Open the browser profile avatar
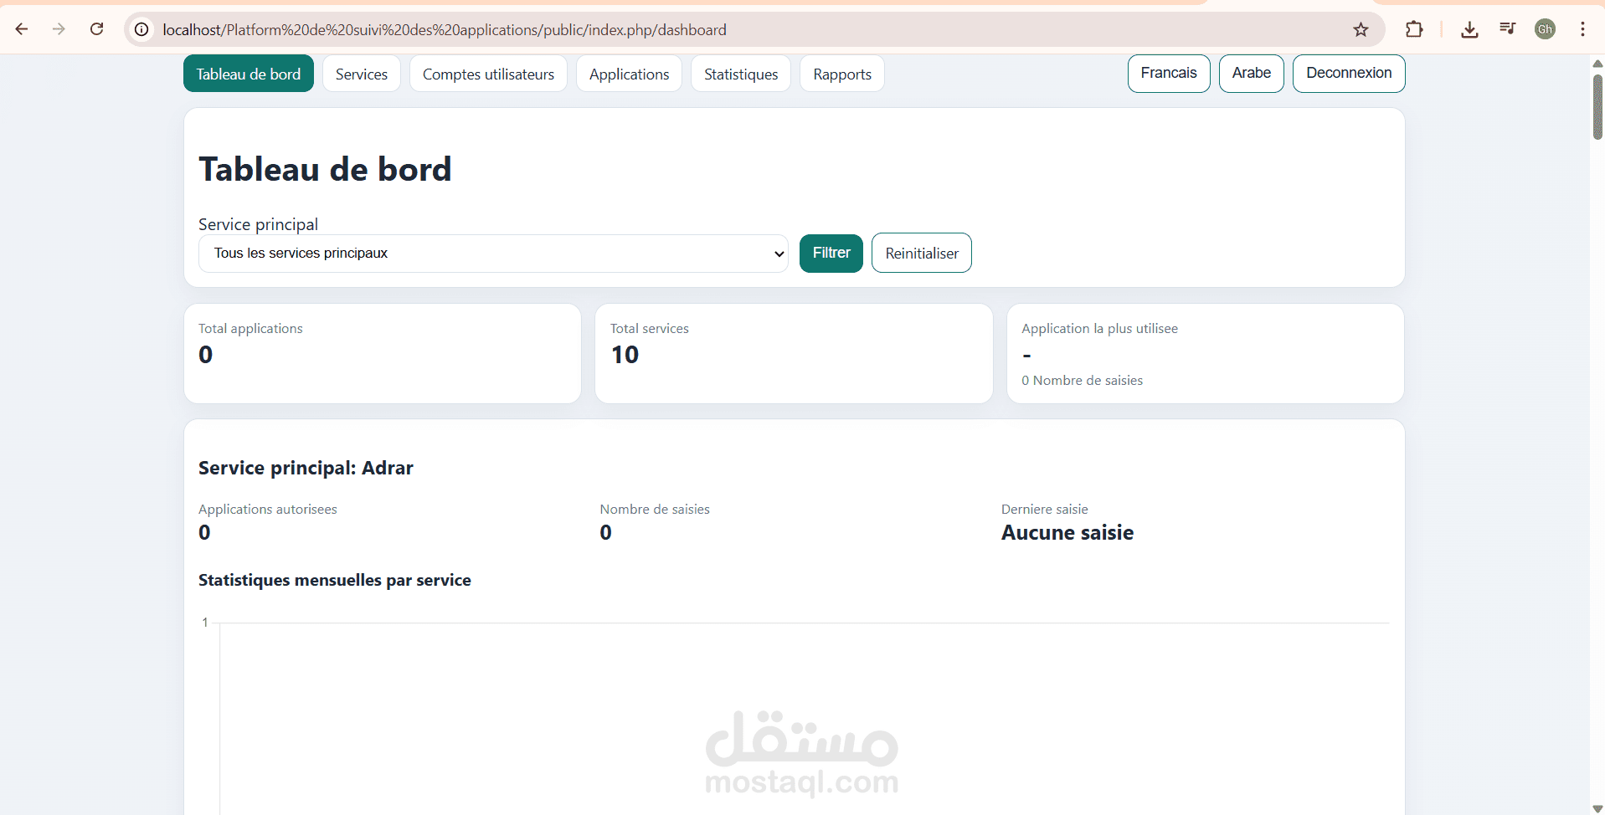Image resolution: width=1605 pixels, height=815 pixels. click(x=1545, y=29)
